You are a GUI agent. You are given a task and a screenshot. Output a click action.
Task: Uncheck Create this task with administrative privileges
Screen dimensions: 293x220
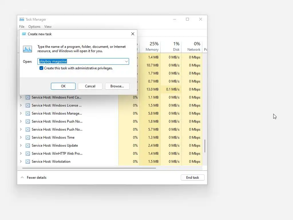coord(41,68)
